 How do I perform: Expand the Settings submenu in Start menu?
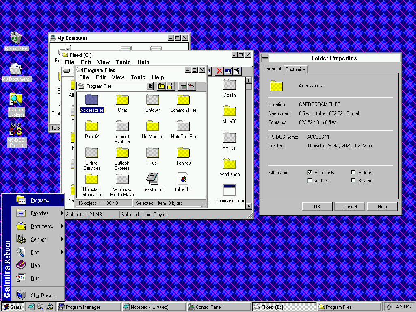[38, 239]
